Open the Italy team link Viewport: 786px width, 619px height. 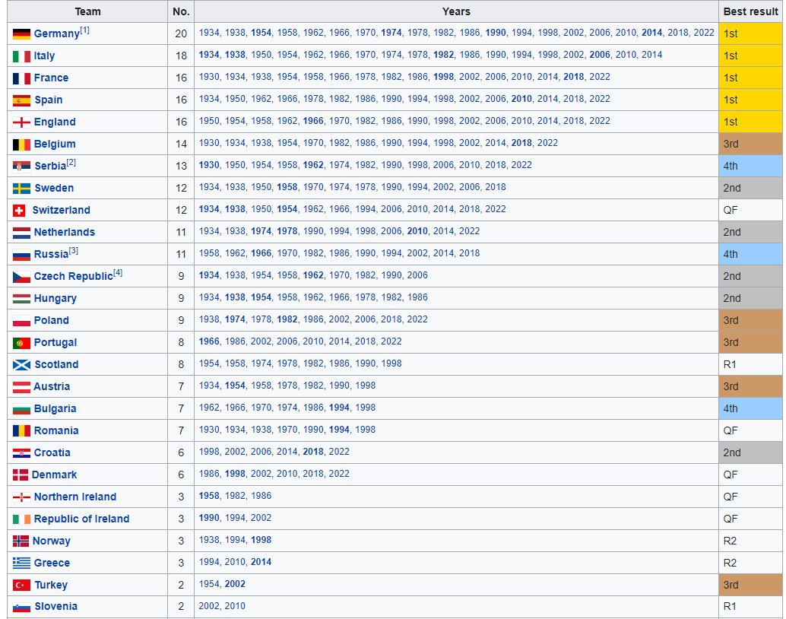click(44, 56)
